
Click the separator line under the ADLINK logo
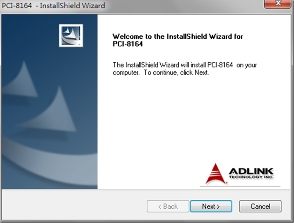coord(240,186)
